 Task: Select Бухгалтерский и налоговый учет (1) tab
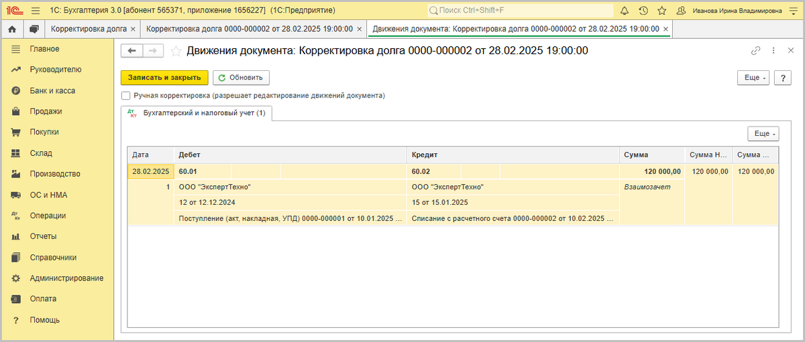point(197,113)
